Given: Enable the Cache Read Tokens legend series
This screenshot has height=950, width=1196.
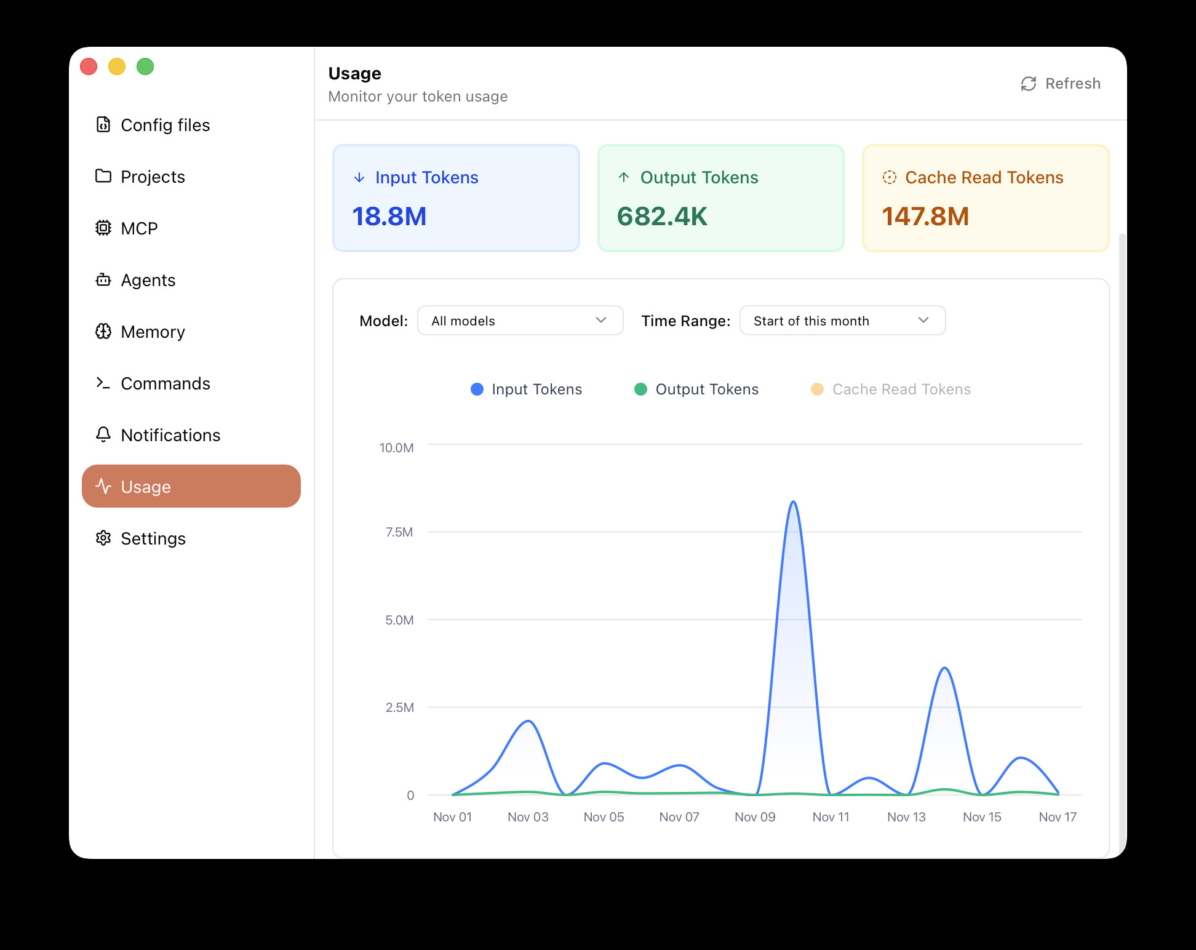Looking at the screenshot, I should (890, 389).
